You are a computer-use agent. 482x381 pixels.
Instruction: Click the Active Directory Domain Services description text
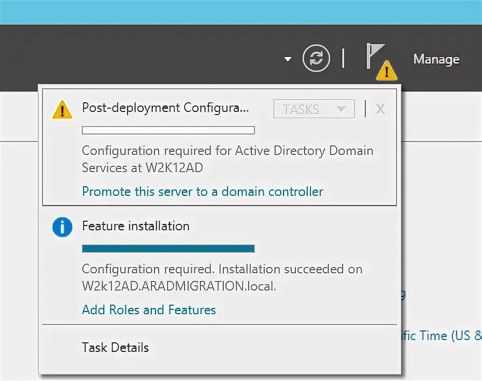[x=227, y=159]
